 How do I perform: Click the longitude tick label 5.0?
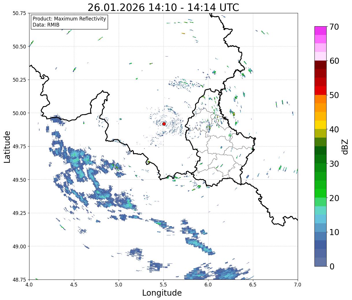click(119, 285)
